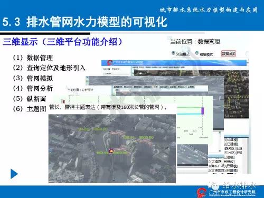Click the red logo in the blue app banner
264x198 pixels.
click(x=110, y=62)
